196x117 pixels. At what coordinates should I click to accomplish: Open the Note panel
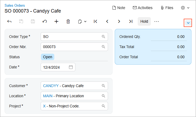tap(119, 8)
